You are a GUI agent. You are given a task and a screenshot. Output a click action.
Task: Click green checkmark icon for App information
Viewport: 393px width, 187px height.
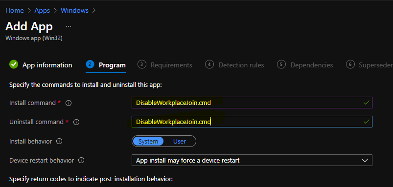coord(14,65)
